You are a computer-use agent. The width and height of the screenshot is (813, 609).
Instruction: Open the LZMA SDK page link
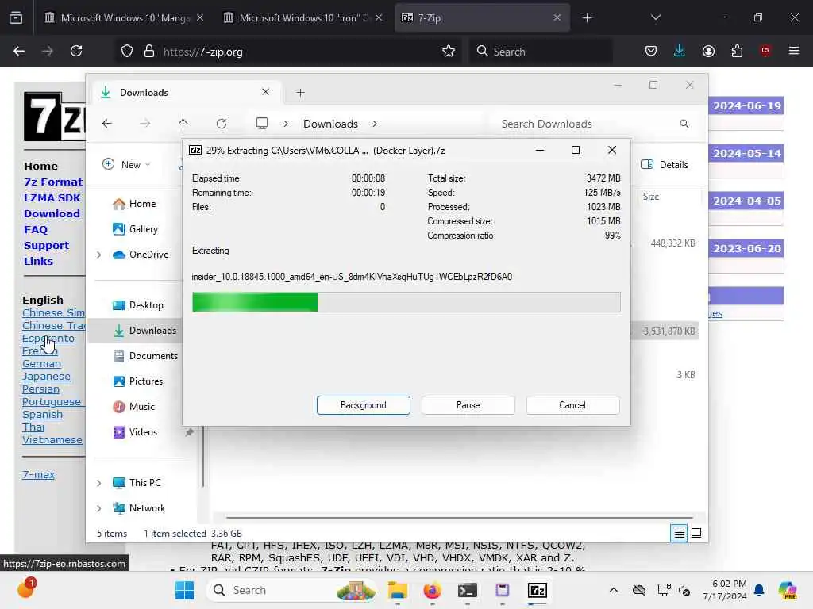click(x=52, y=197)
